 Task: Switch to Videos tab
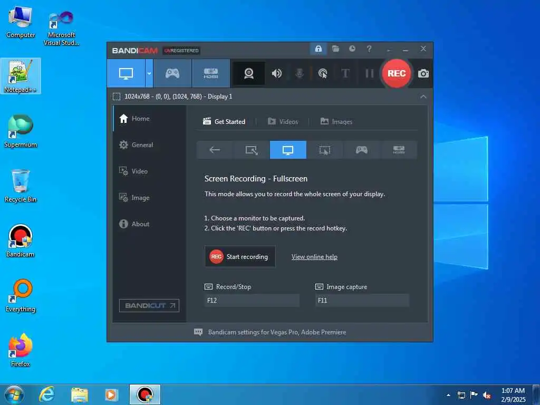[x=283, y=122]
